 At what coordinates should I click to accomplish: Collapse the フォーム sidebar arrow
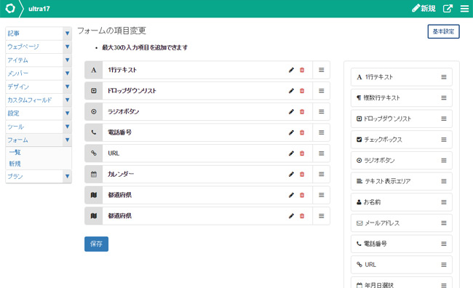coord(67,140)
